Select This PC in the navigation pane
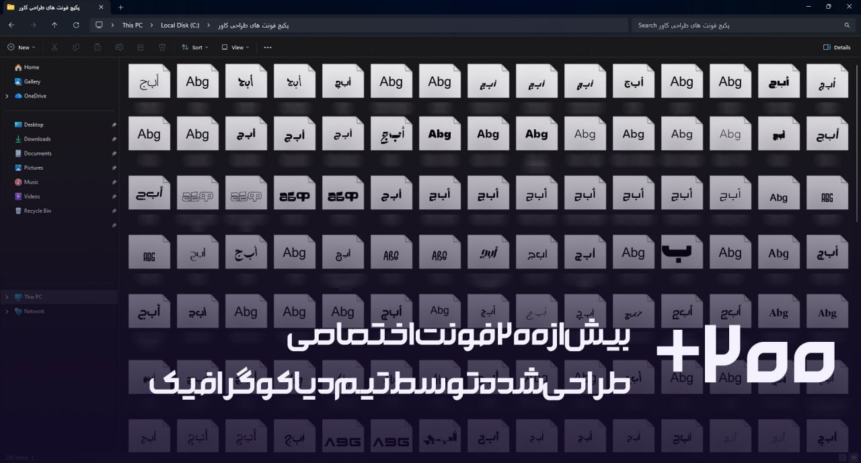 [x=28, y=297]
